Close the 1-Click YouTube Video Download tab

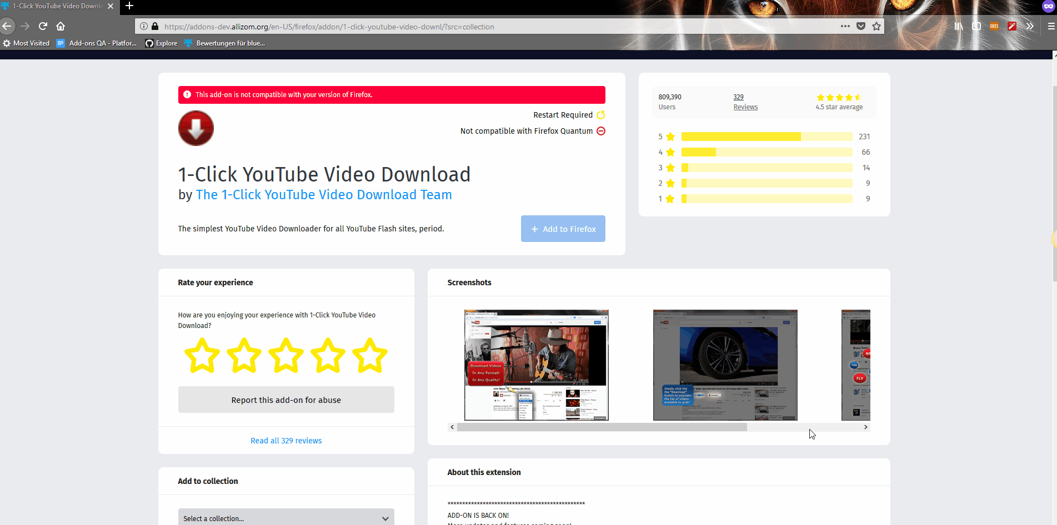click(111, 6)
